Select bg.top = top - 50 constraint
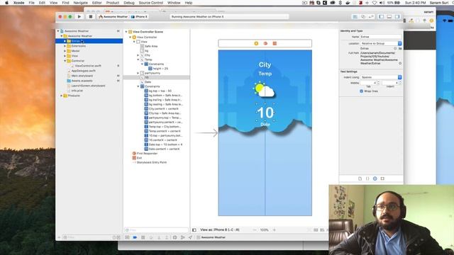This screenshot has width=454, height=255. click(x=160, y=91)
